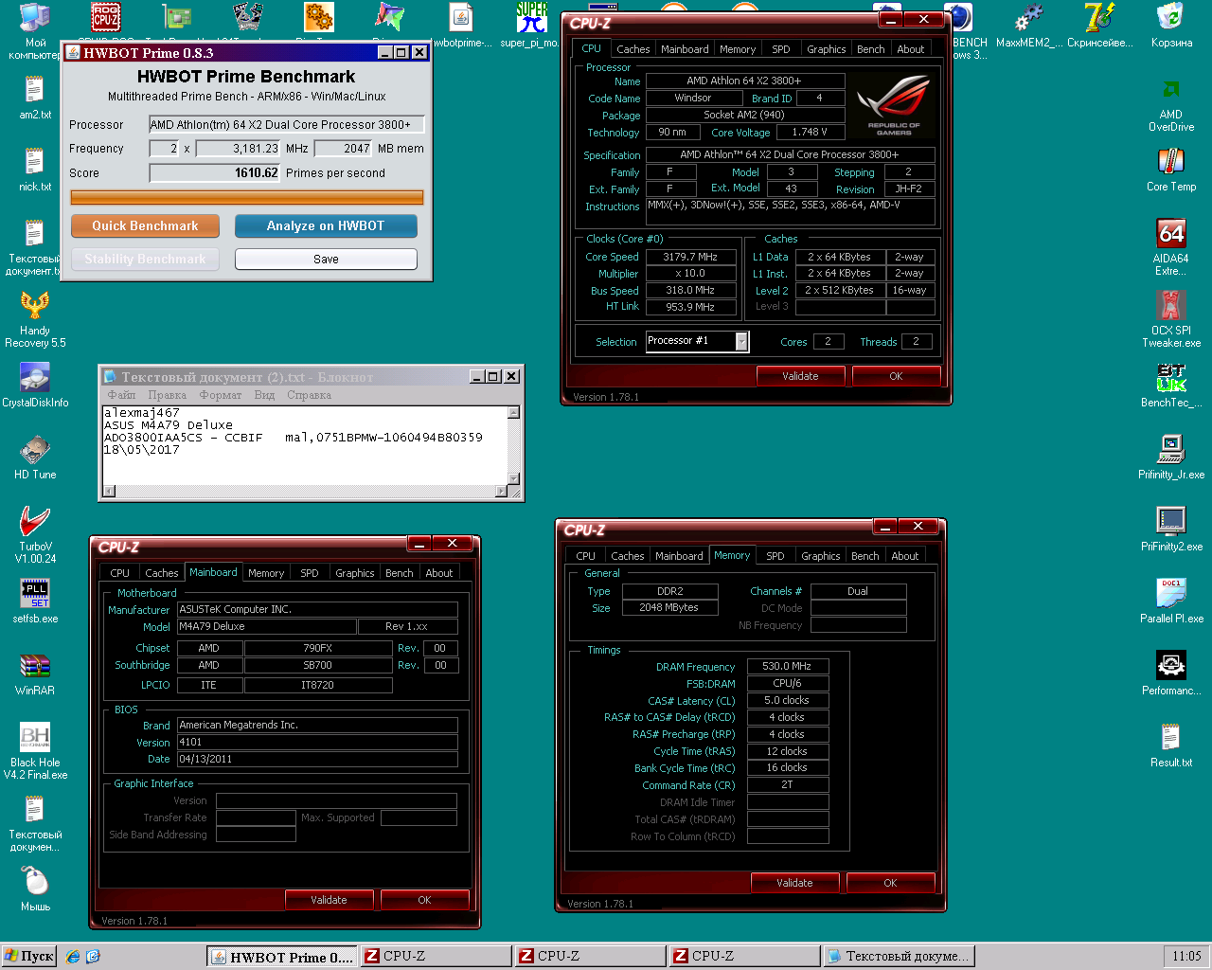Screen dimensions: 1212x970
Task: Click the Processor name field in HWBOT Prime
Action: pos(286,124)
